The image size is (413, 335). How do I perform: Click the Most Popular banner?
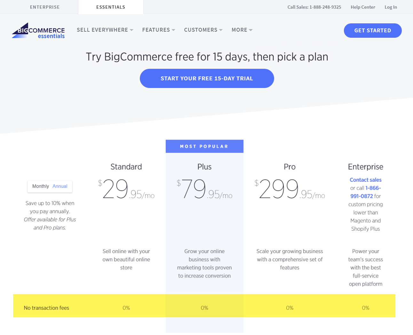tap(204, 146)
